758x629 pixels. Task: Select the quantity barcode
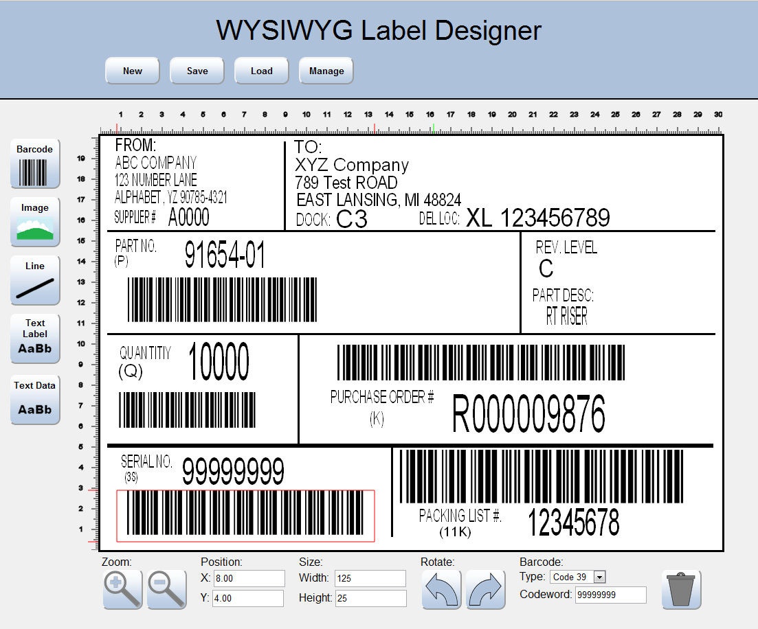click(187, 410)
